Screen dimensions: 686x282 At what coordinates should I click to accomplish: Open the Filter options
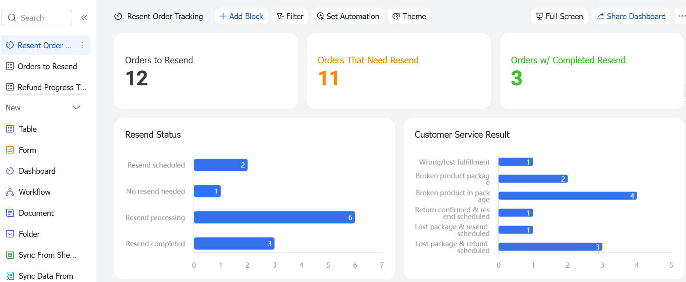pos(290,16)
